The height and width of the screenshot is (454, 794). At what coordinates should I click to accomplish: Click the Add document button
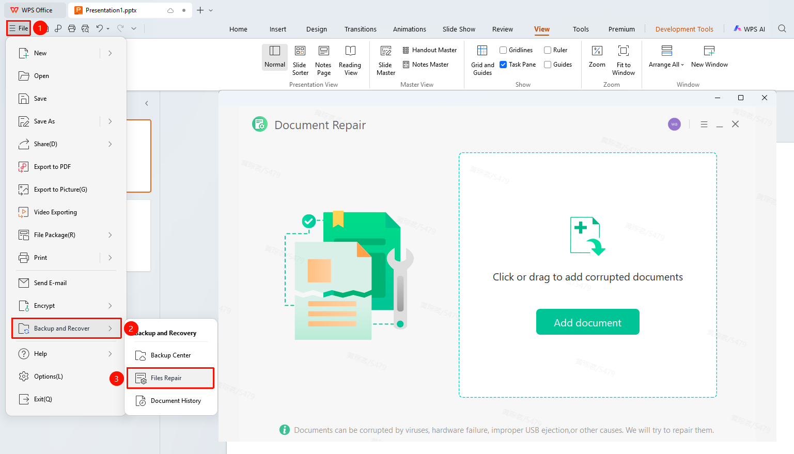point(588,322)
